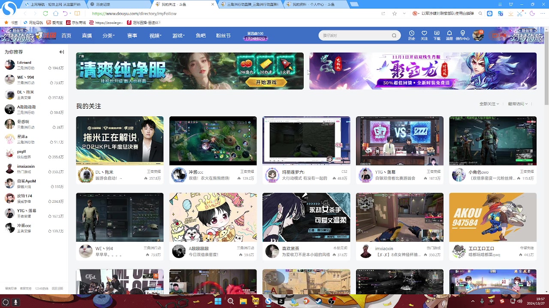Open the 首页 navigation item

pos(66,36)
